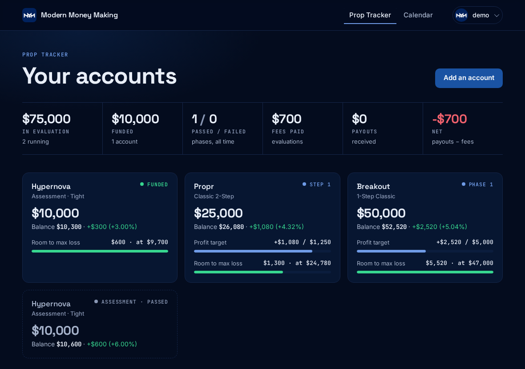Click the $5,520 · at $47,000 value
Viewport: 525px width, 369px height.
(x=459, y=263)
